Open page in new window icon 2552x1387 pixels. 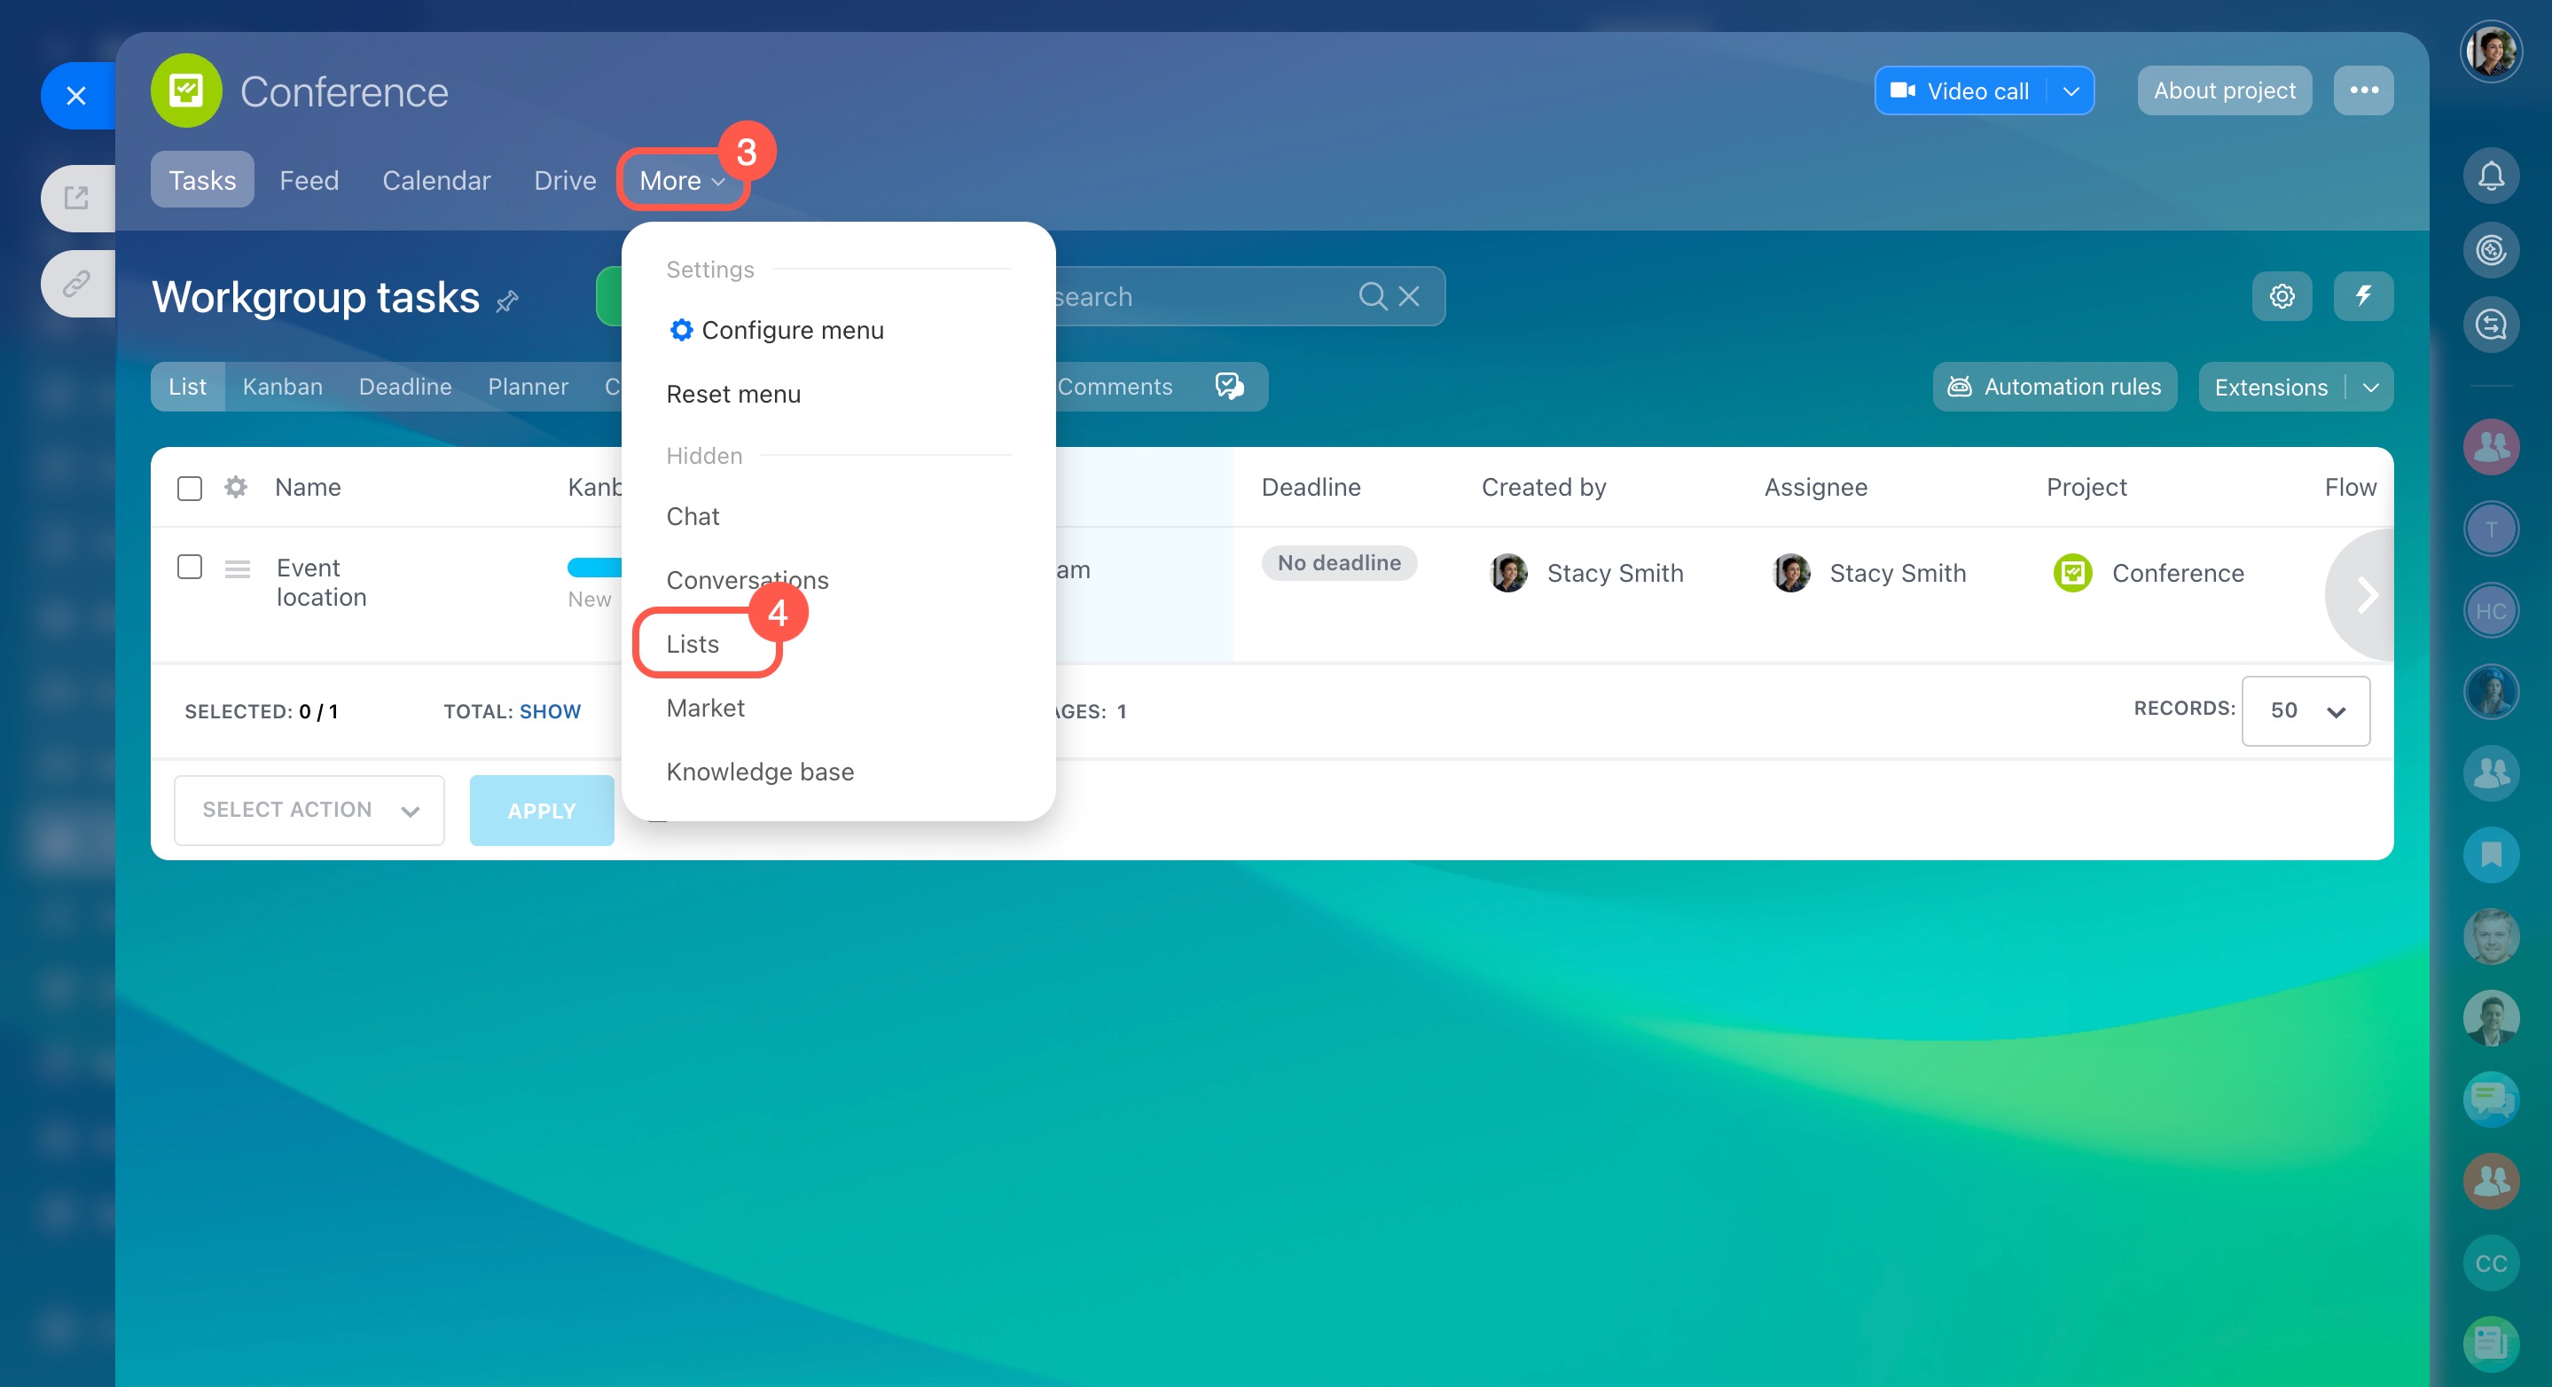pos(76,198)
